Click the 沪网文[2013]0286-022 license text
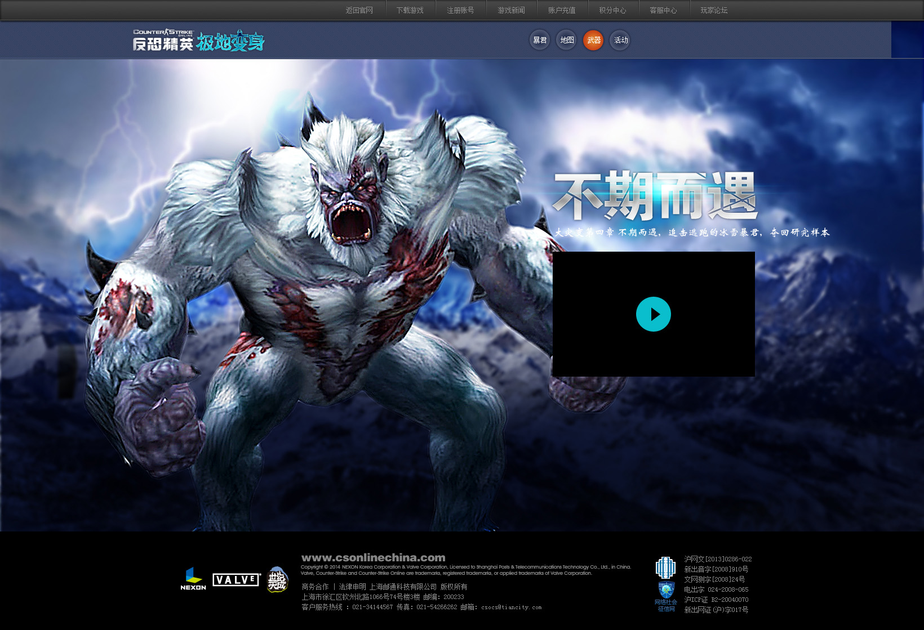 point(718,559)
